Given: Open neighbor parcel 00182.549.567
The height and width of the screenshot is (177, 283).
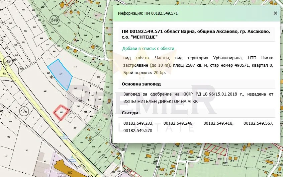Looking at the screenshot, I should point(258,123).
